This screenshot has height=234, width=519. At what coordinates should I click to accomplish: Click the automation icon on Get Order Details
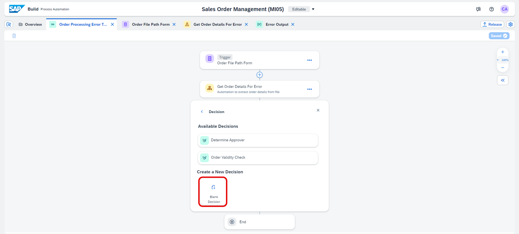click(209, 88)
